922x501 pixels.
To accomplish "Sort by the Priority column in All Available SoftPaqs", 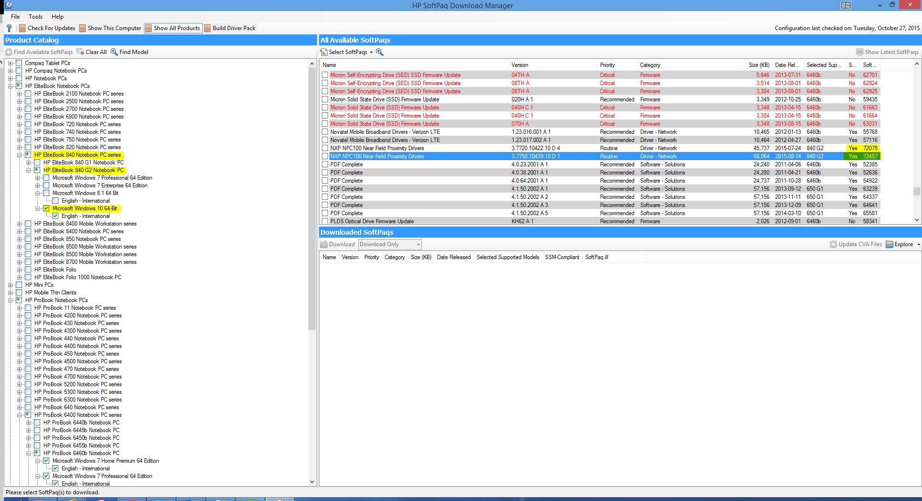I will [x=617, y=65].
